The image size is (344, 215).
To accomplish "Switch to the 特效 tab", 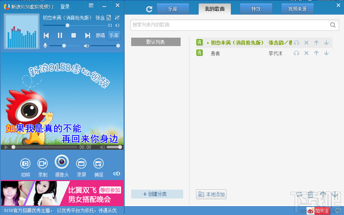I will click(256, 9).
